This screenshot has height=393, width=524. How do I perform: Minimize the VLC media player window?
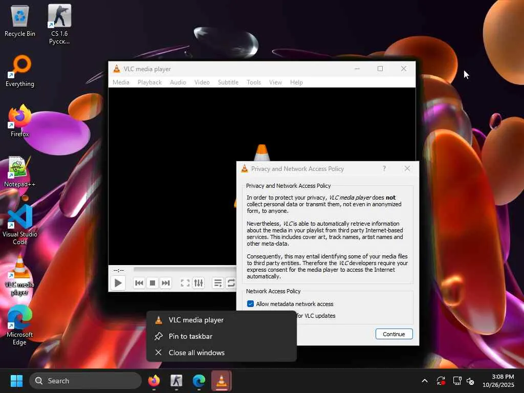[357, 69]
